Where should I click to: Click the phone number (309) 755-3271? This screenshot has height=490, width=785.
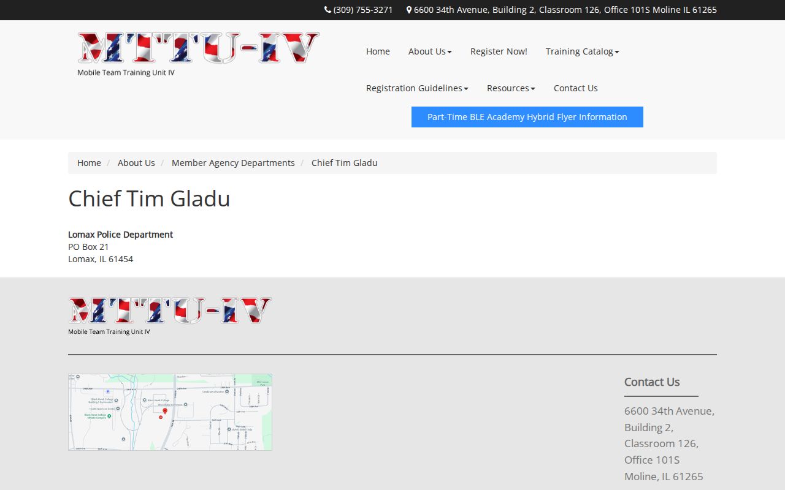(363, 10)
